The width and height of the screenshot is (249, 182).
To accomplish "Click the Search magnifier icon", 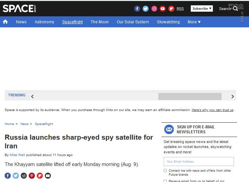I will [x=235, y=9].
